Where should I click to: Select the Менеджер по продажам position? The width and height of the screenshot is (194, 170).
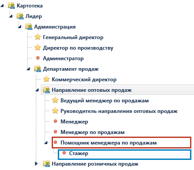click(92, 132)
